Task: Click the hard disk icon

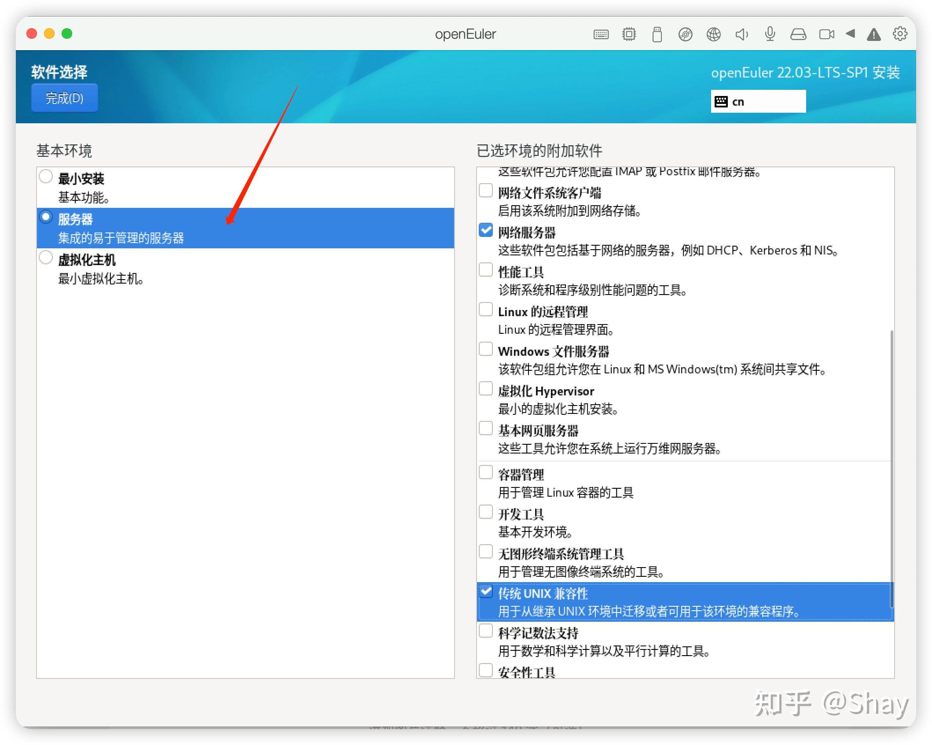Action: tap(798, 34)
